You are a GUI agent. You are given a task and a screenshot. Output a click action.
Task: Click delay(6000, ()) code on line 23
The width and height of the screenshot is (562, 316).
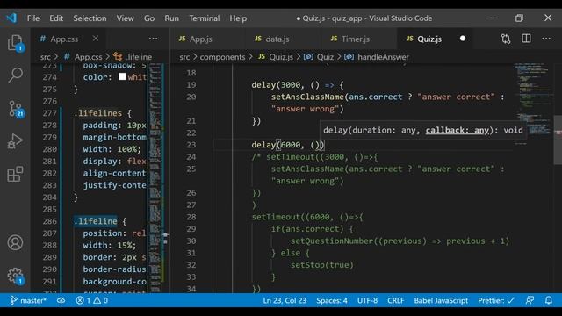pos(287,145)
